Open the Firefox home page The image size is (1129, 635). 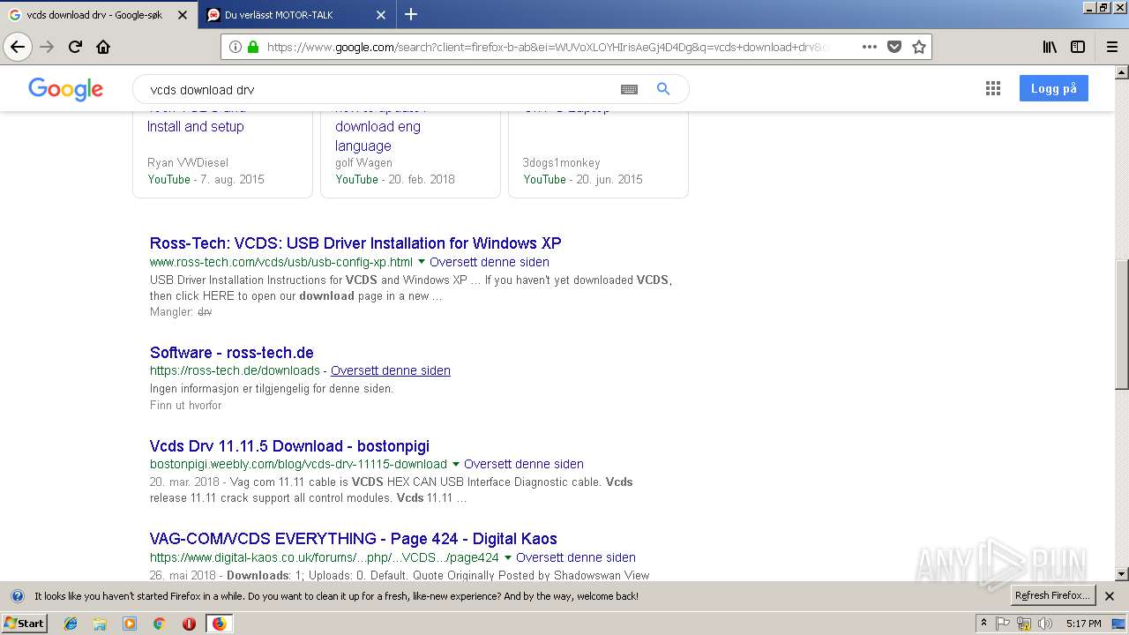tap(103, 47)
